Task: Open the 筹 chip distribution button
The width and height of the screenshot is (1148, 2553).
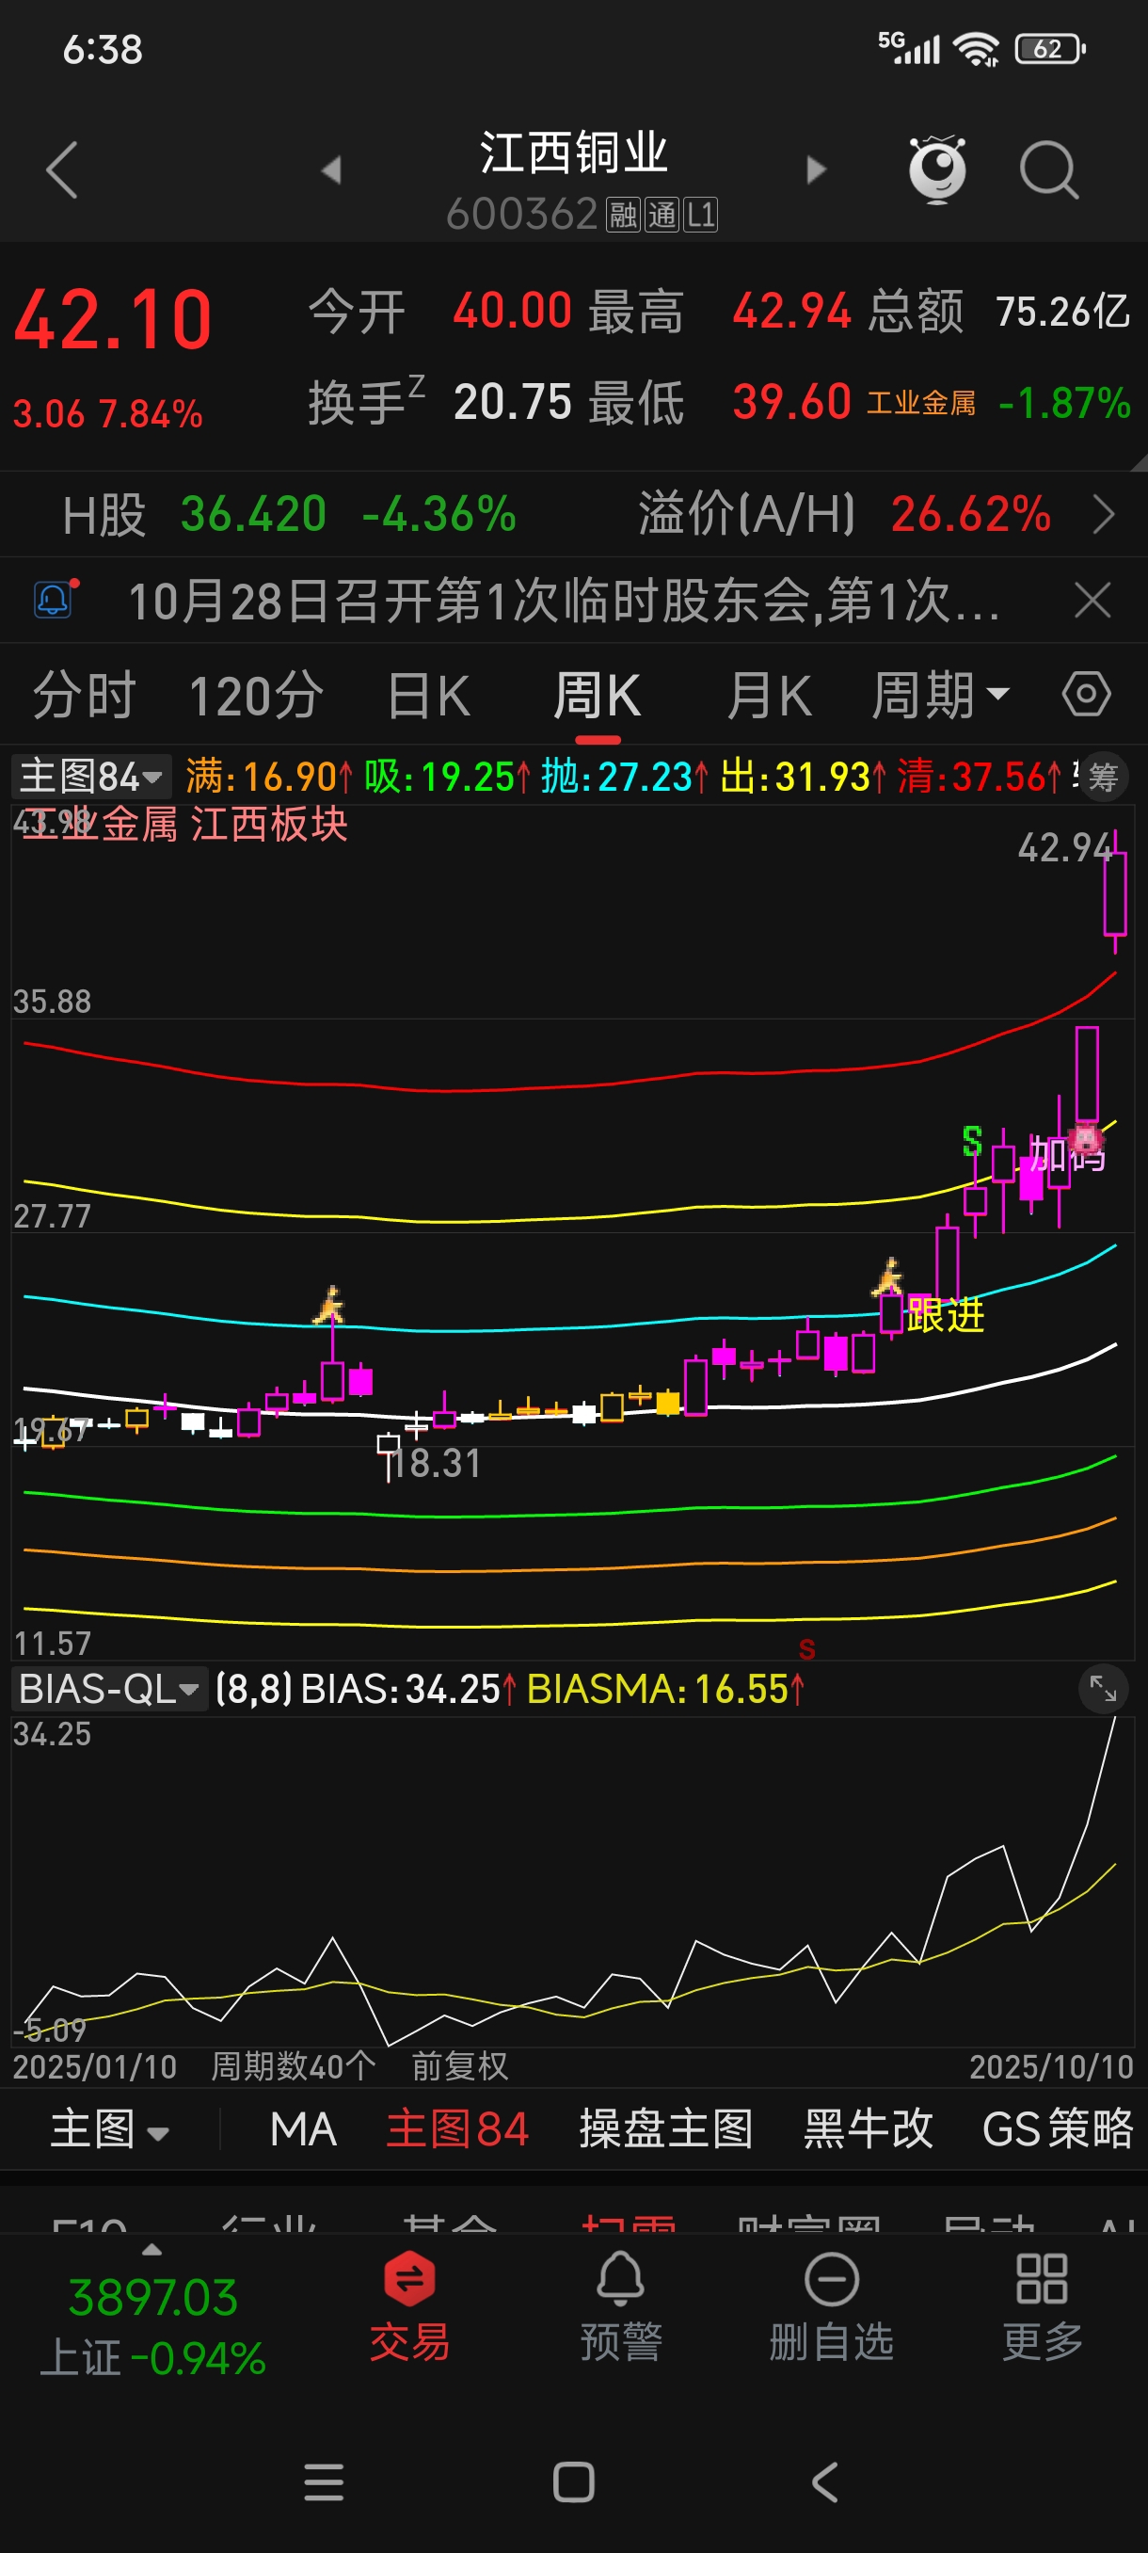Action: 1103,776
